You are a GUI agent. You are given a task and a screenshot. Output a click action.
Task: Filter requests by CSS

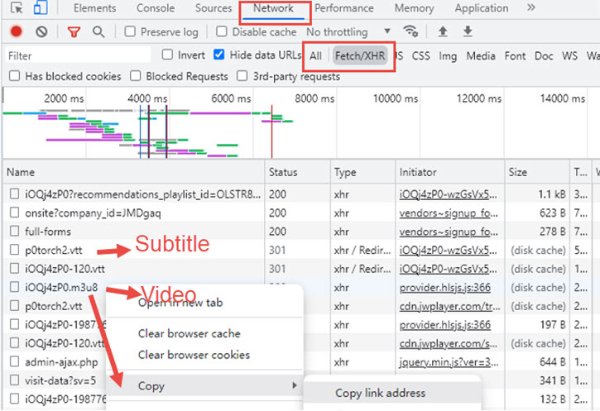click(x=420, y=55)
